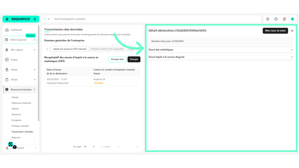Click the teal help question icon
The width and height of the screenshot is (299, 168).
292,19
